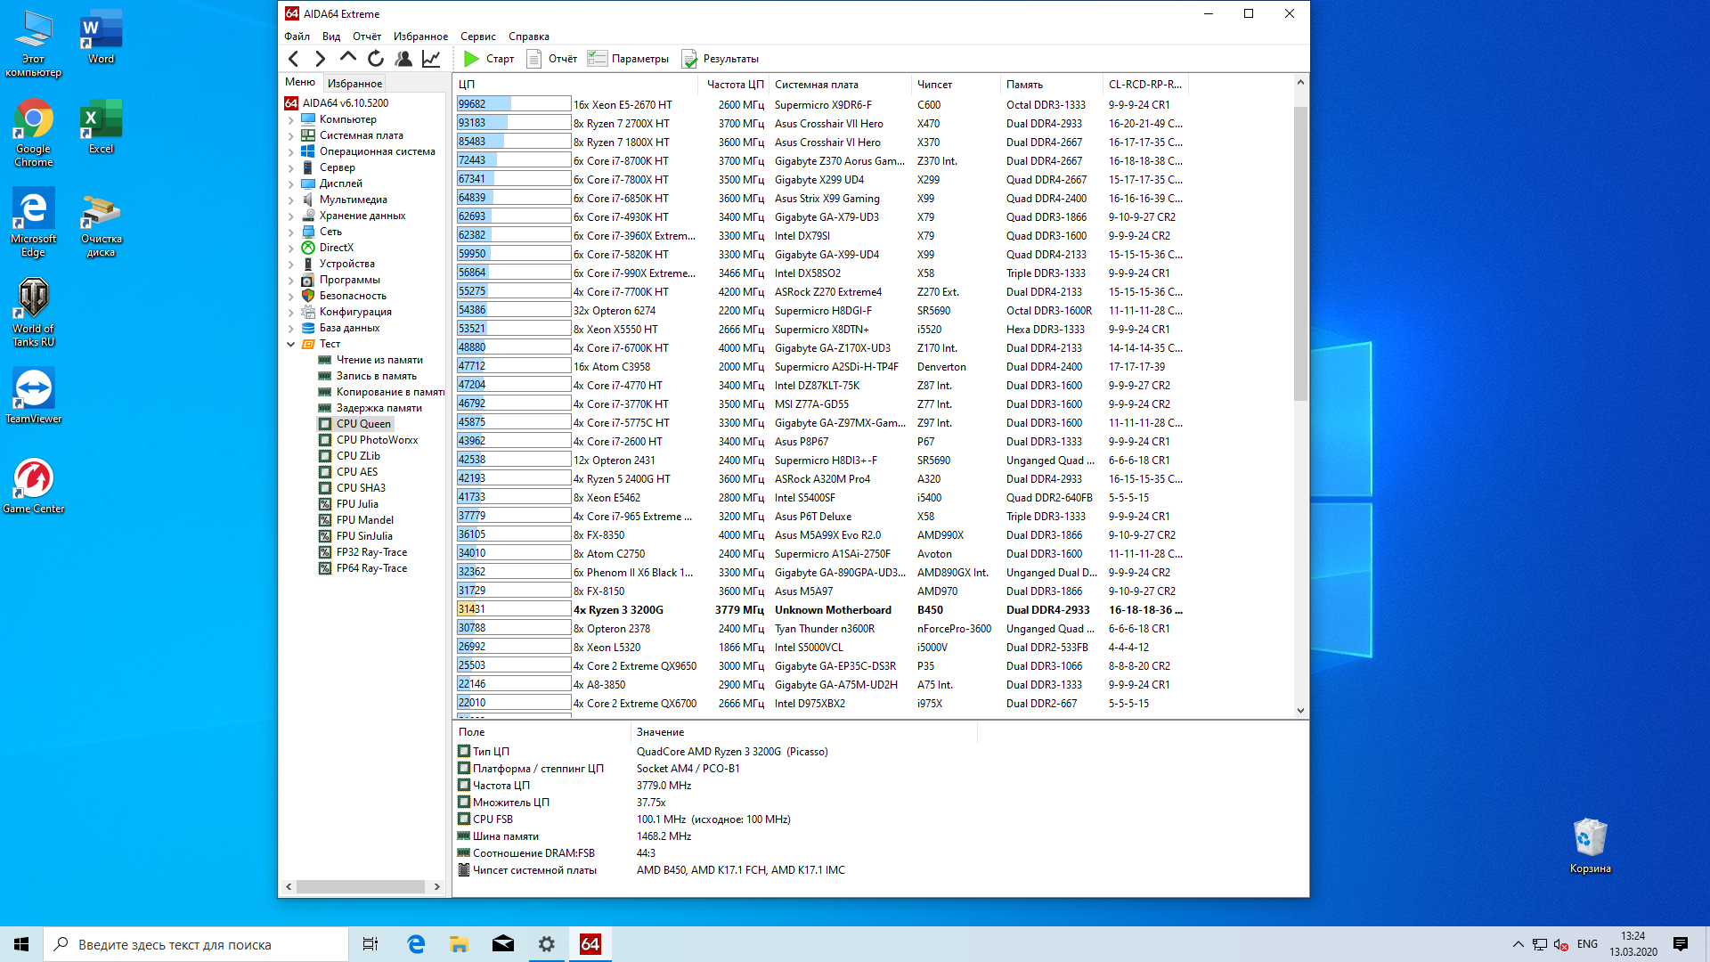Click the taskbar search box
Image resolution: width=1710 pixels, height=962 pixels.
196,944
